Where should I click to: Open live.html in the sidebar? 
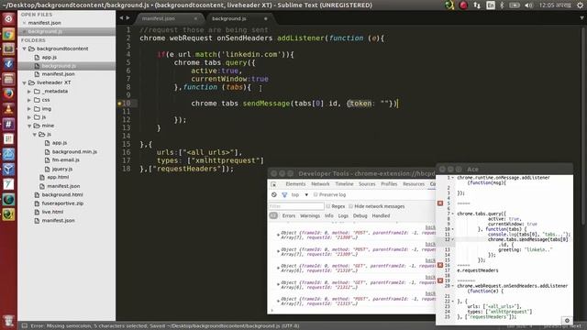[x=52, y=212]
